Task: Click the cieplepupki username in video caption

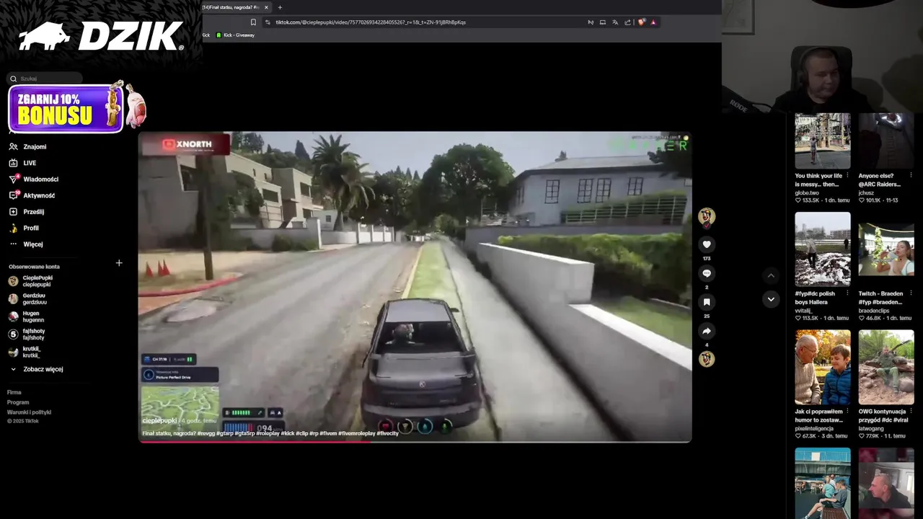Action: click(159, 420)
